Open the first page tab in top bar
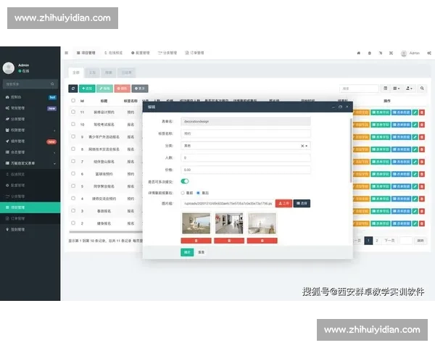This screenshot has height=348, width=435. tap(86, 53)
